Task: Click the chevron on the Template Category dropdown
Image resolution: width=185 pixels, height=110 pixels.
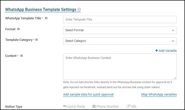Action: [x=173, y=41]
